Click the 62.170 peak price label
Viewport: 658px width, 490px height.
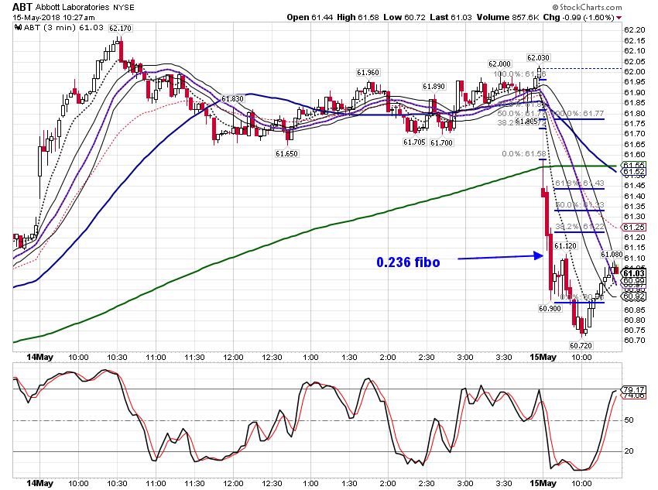click(120, 29)
